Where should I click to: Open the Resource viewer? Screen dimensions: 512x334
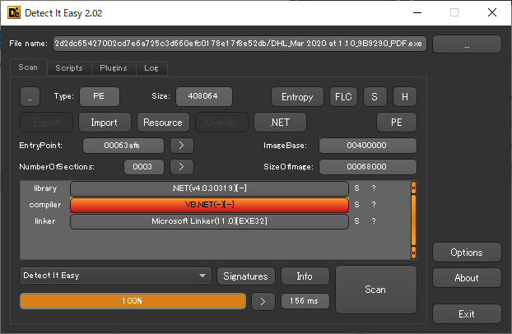[x=163, y=123]
